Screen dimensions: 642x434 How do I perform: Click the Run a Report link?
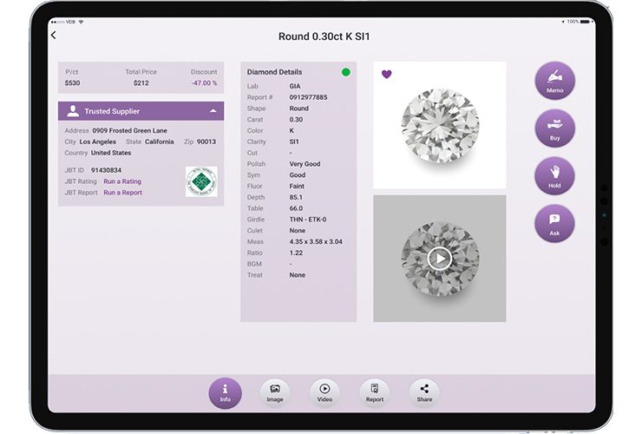pos(122,193)
